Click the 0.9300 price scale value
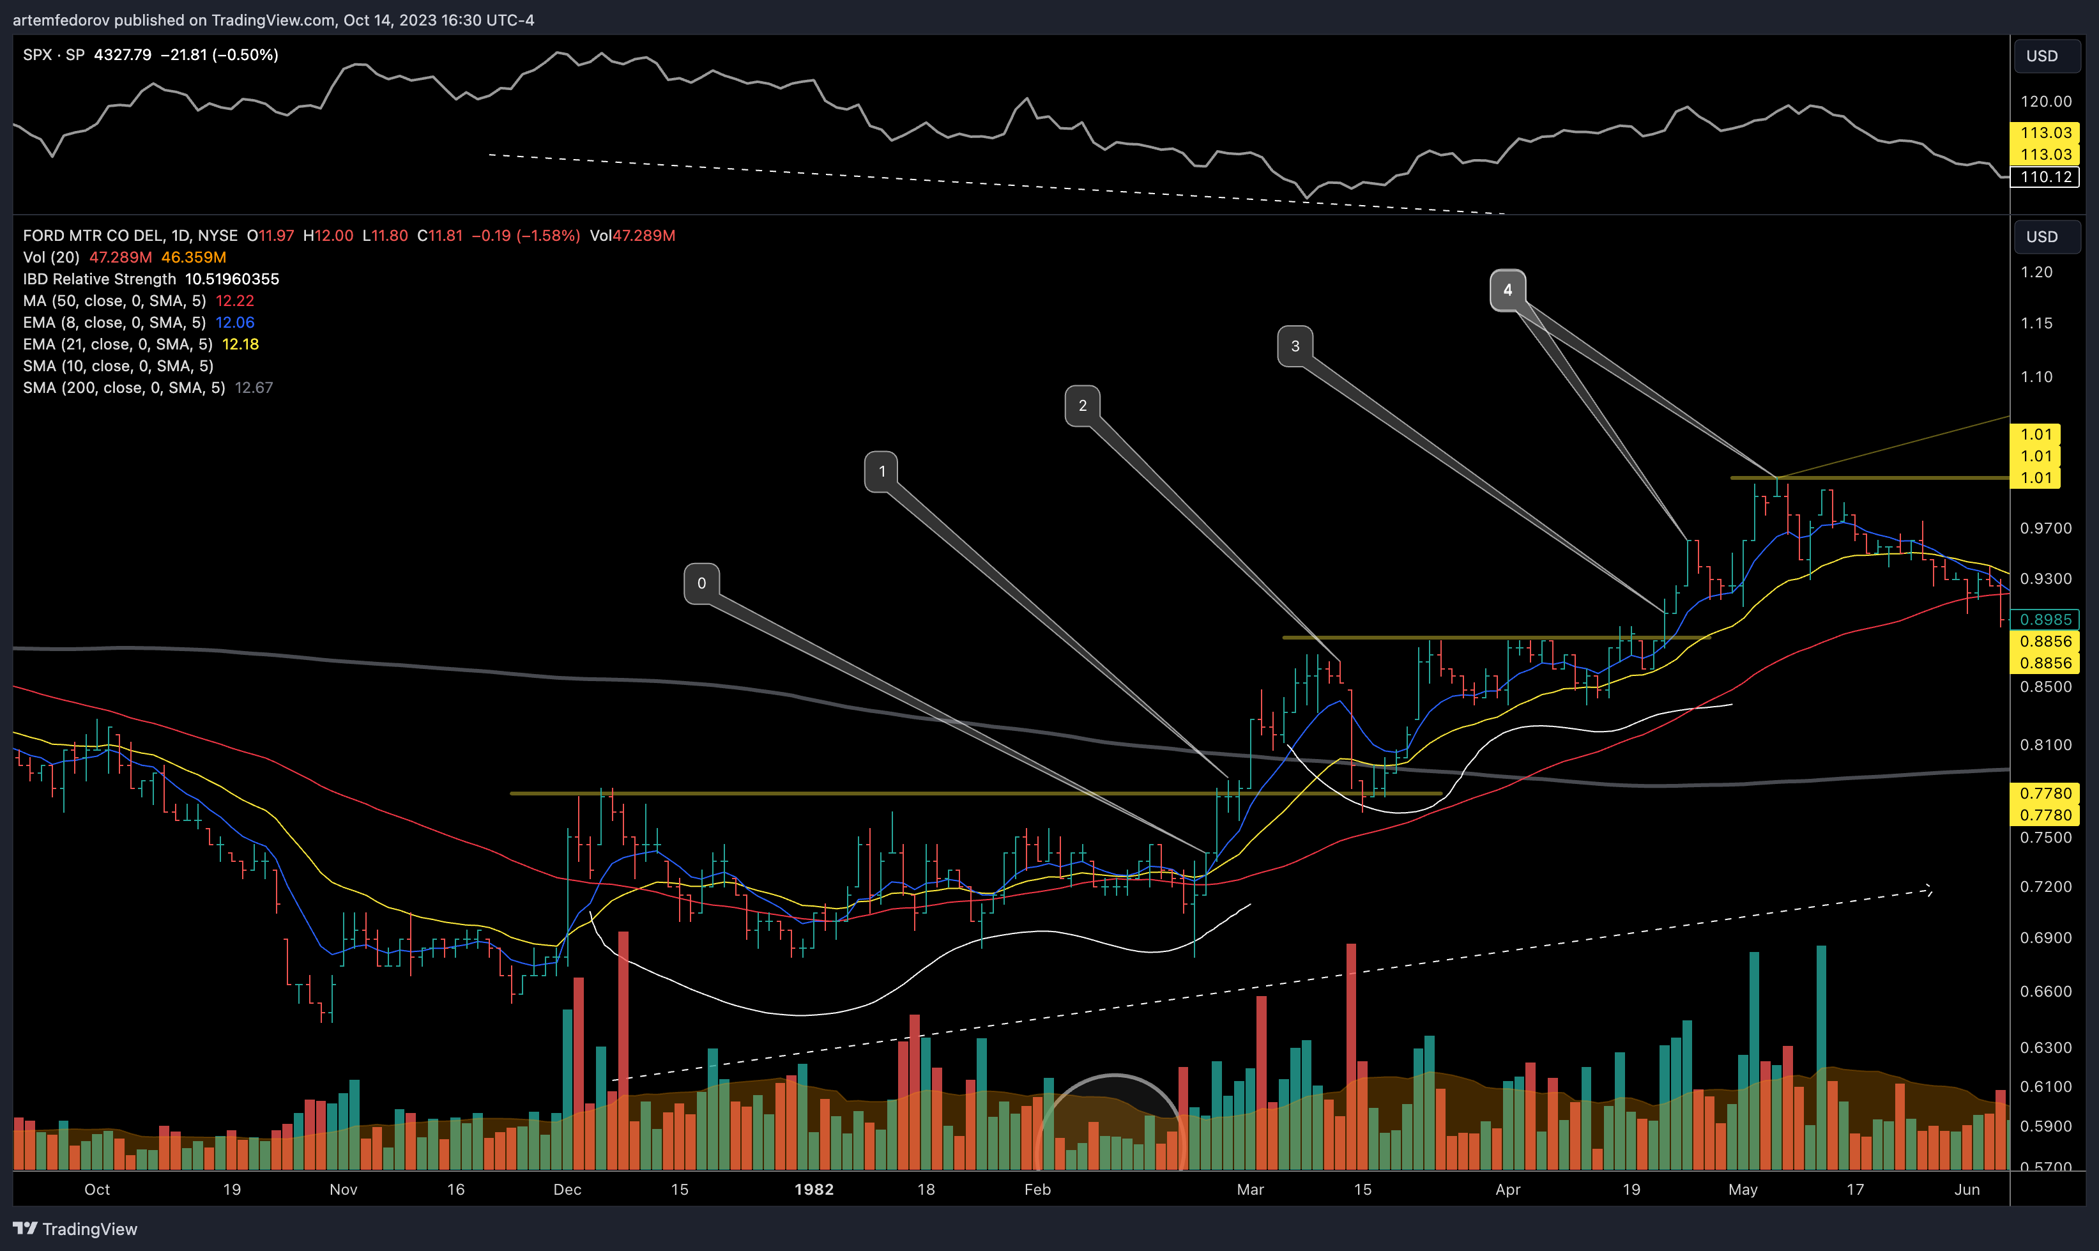 coord(2046,579)
